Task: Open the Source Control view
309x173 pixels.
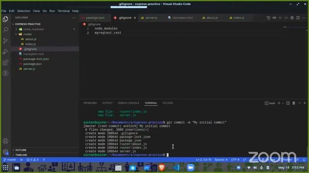Action: tap(5, 40)
